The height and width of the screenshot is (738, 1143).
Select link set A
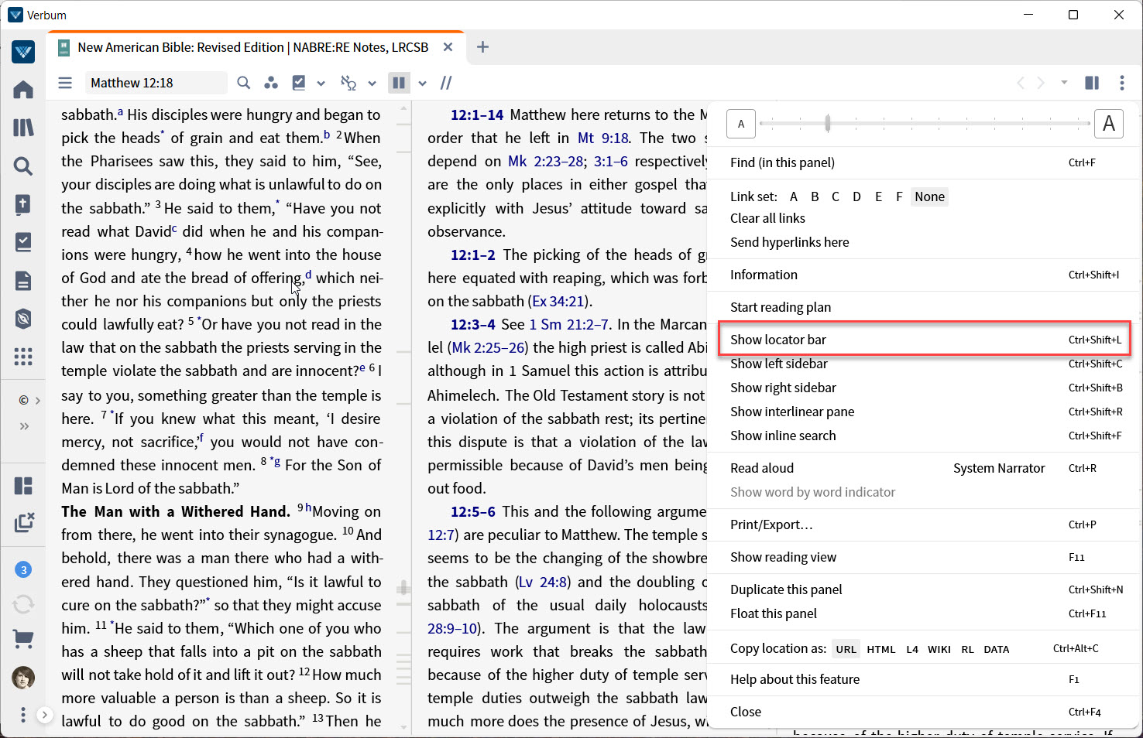[794, 196]
